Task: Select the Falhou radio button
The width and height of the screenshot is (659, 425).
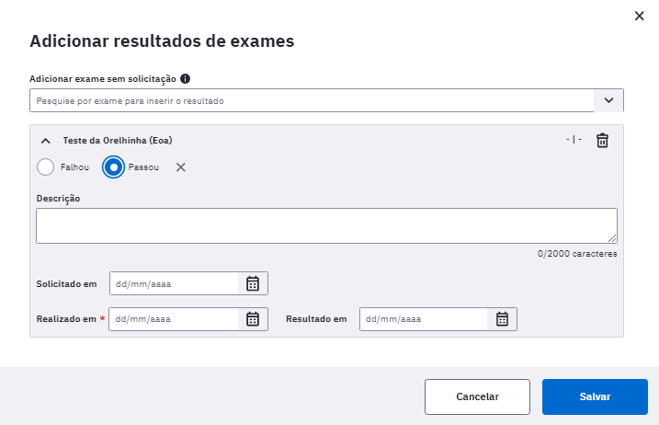Action: (x=45, y=167)
